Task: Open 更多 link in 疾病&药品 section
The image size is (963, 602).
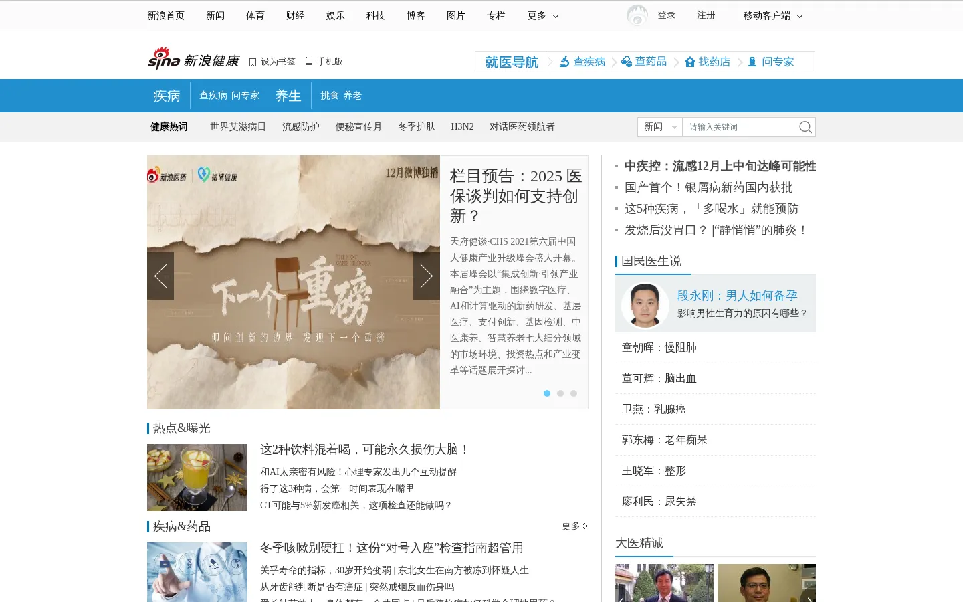Action: coord(574,526)
